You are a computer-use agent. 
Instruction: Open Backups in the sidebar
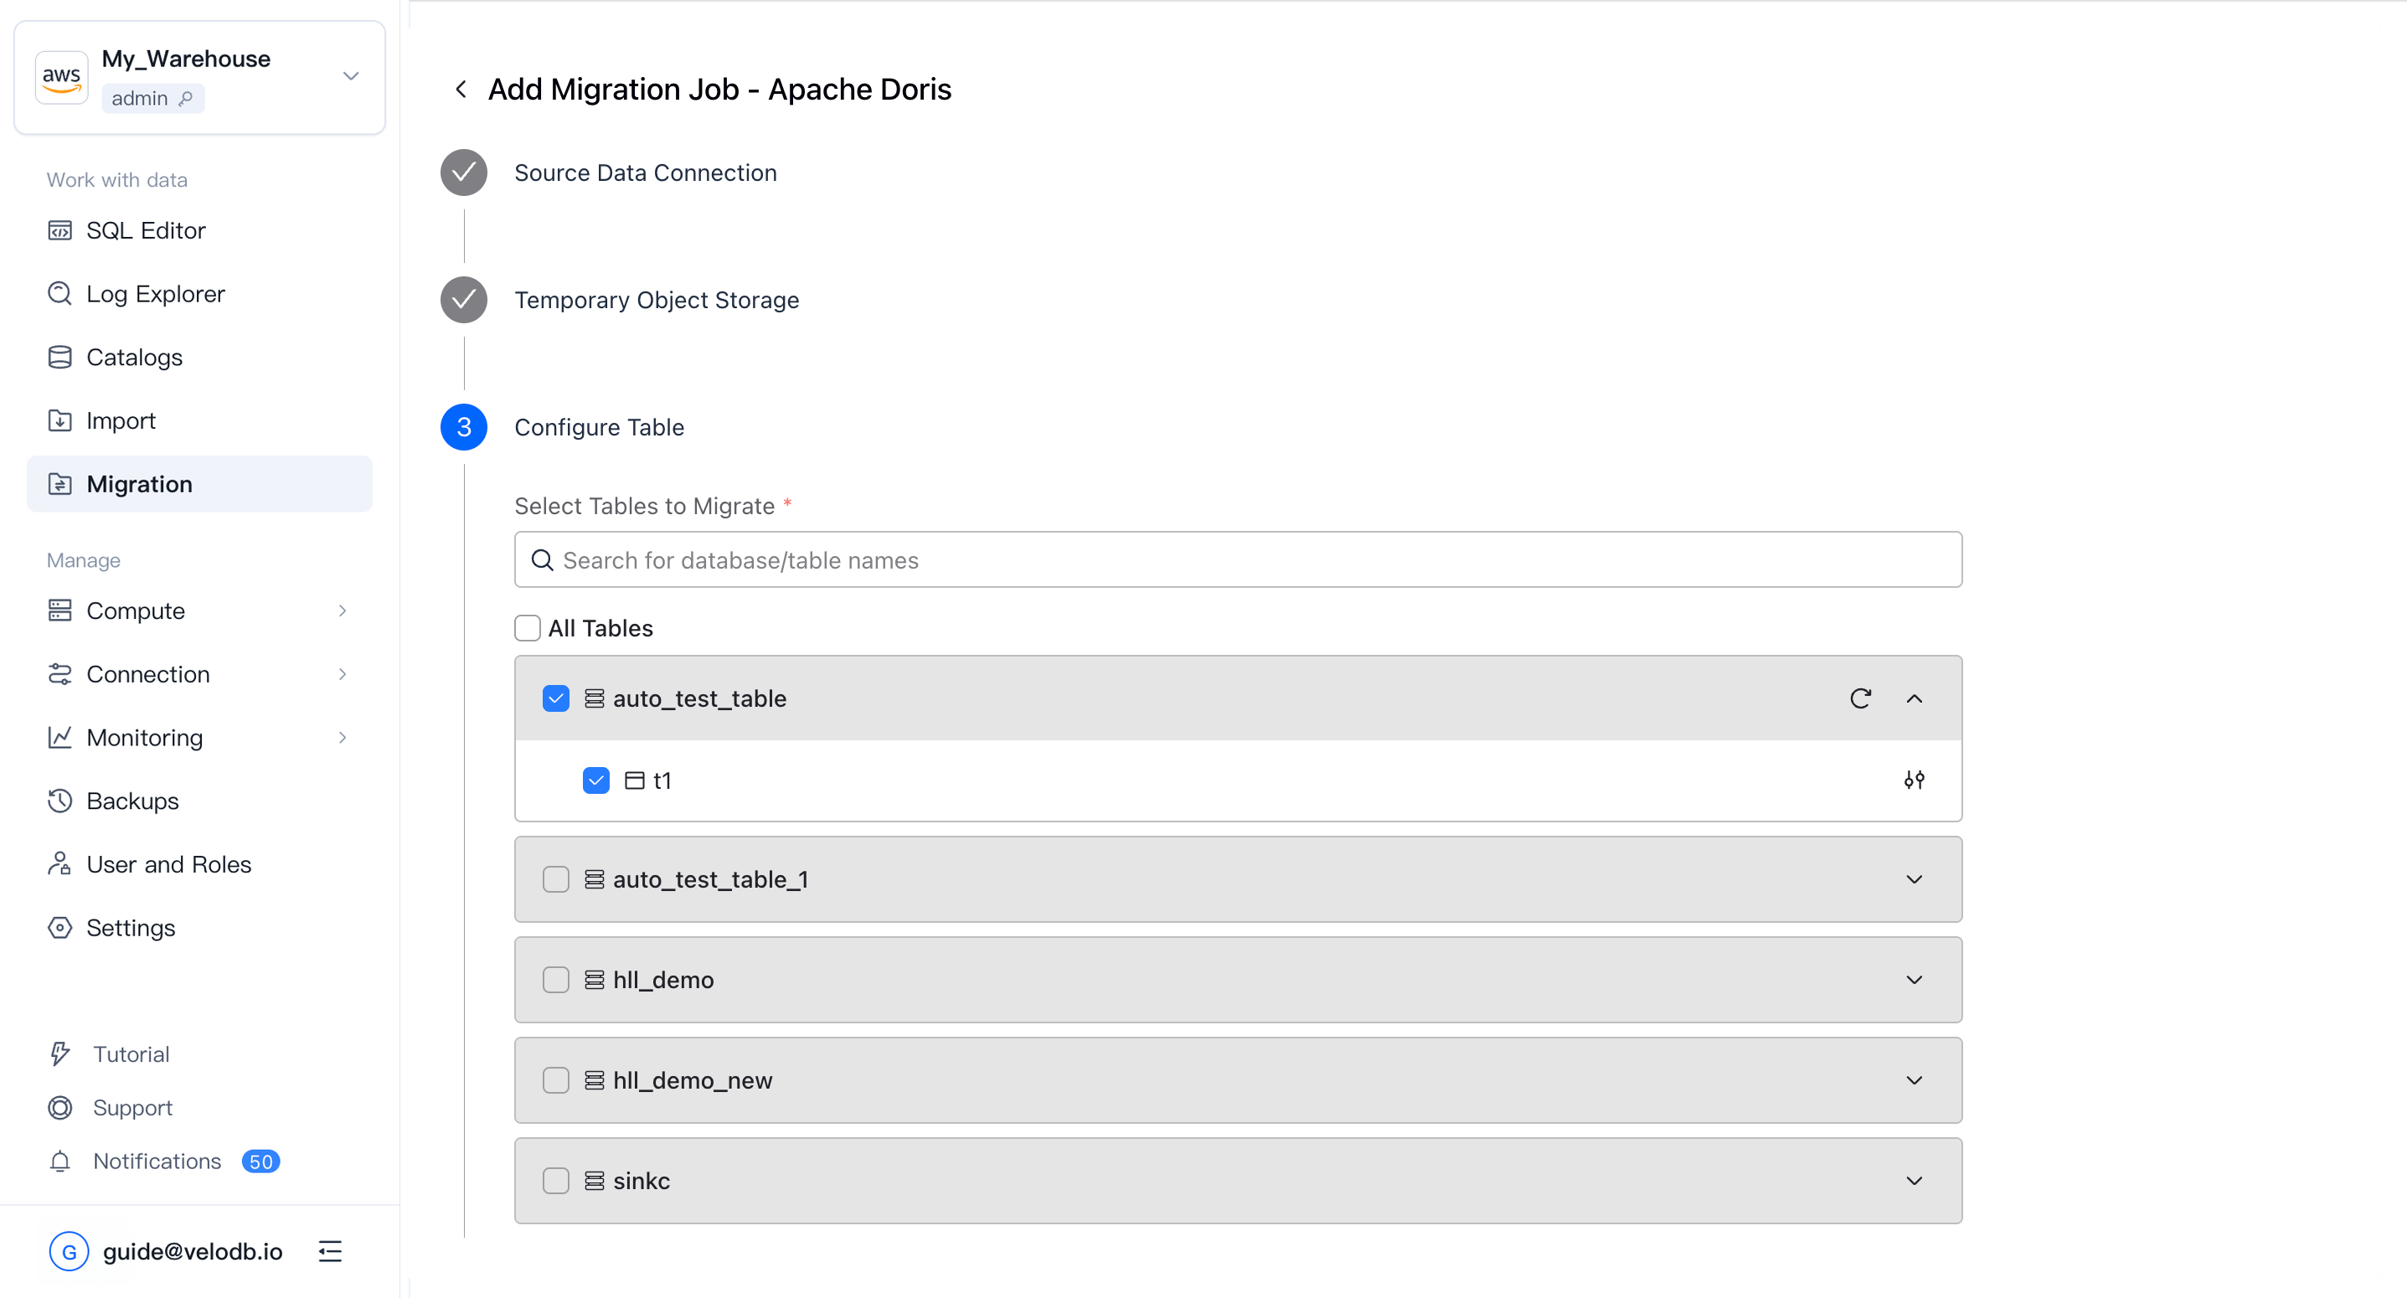131,800
